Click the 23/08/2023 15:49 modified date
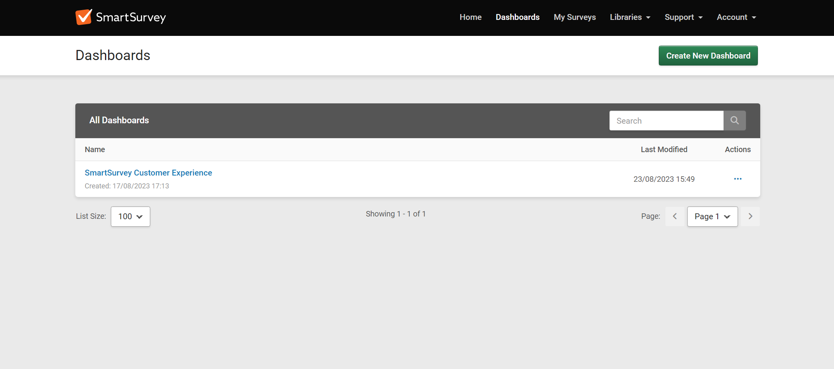The height and width of the screenshot is (369, 834). (x=664, y=179)
